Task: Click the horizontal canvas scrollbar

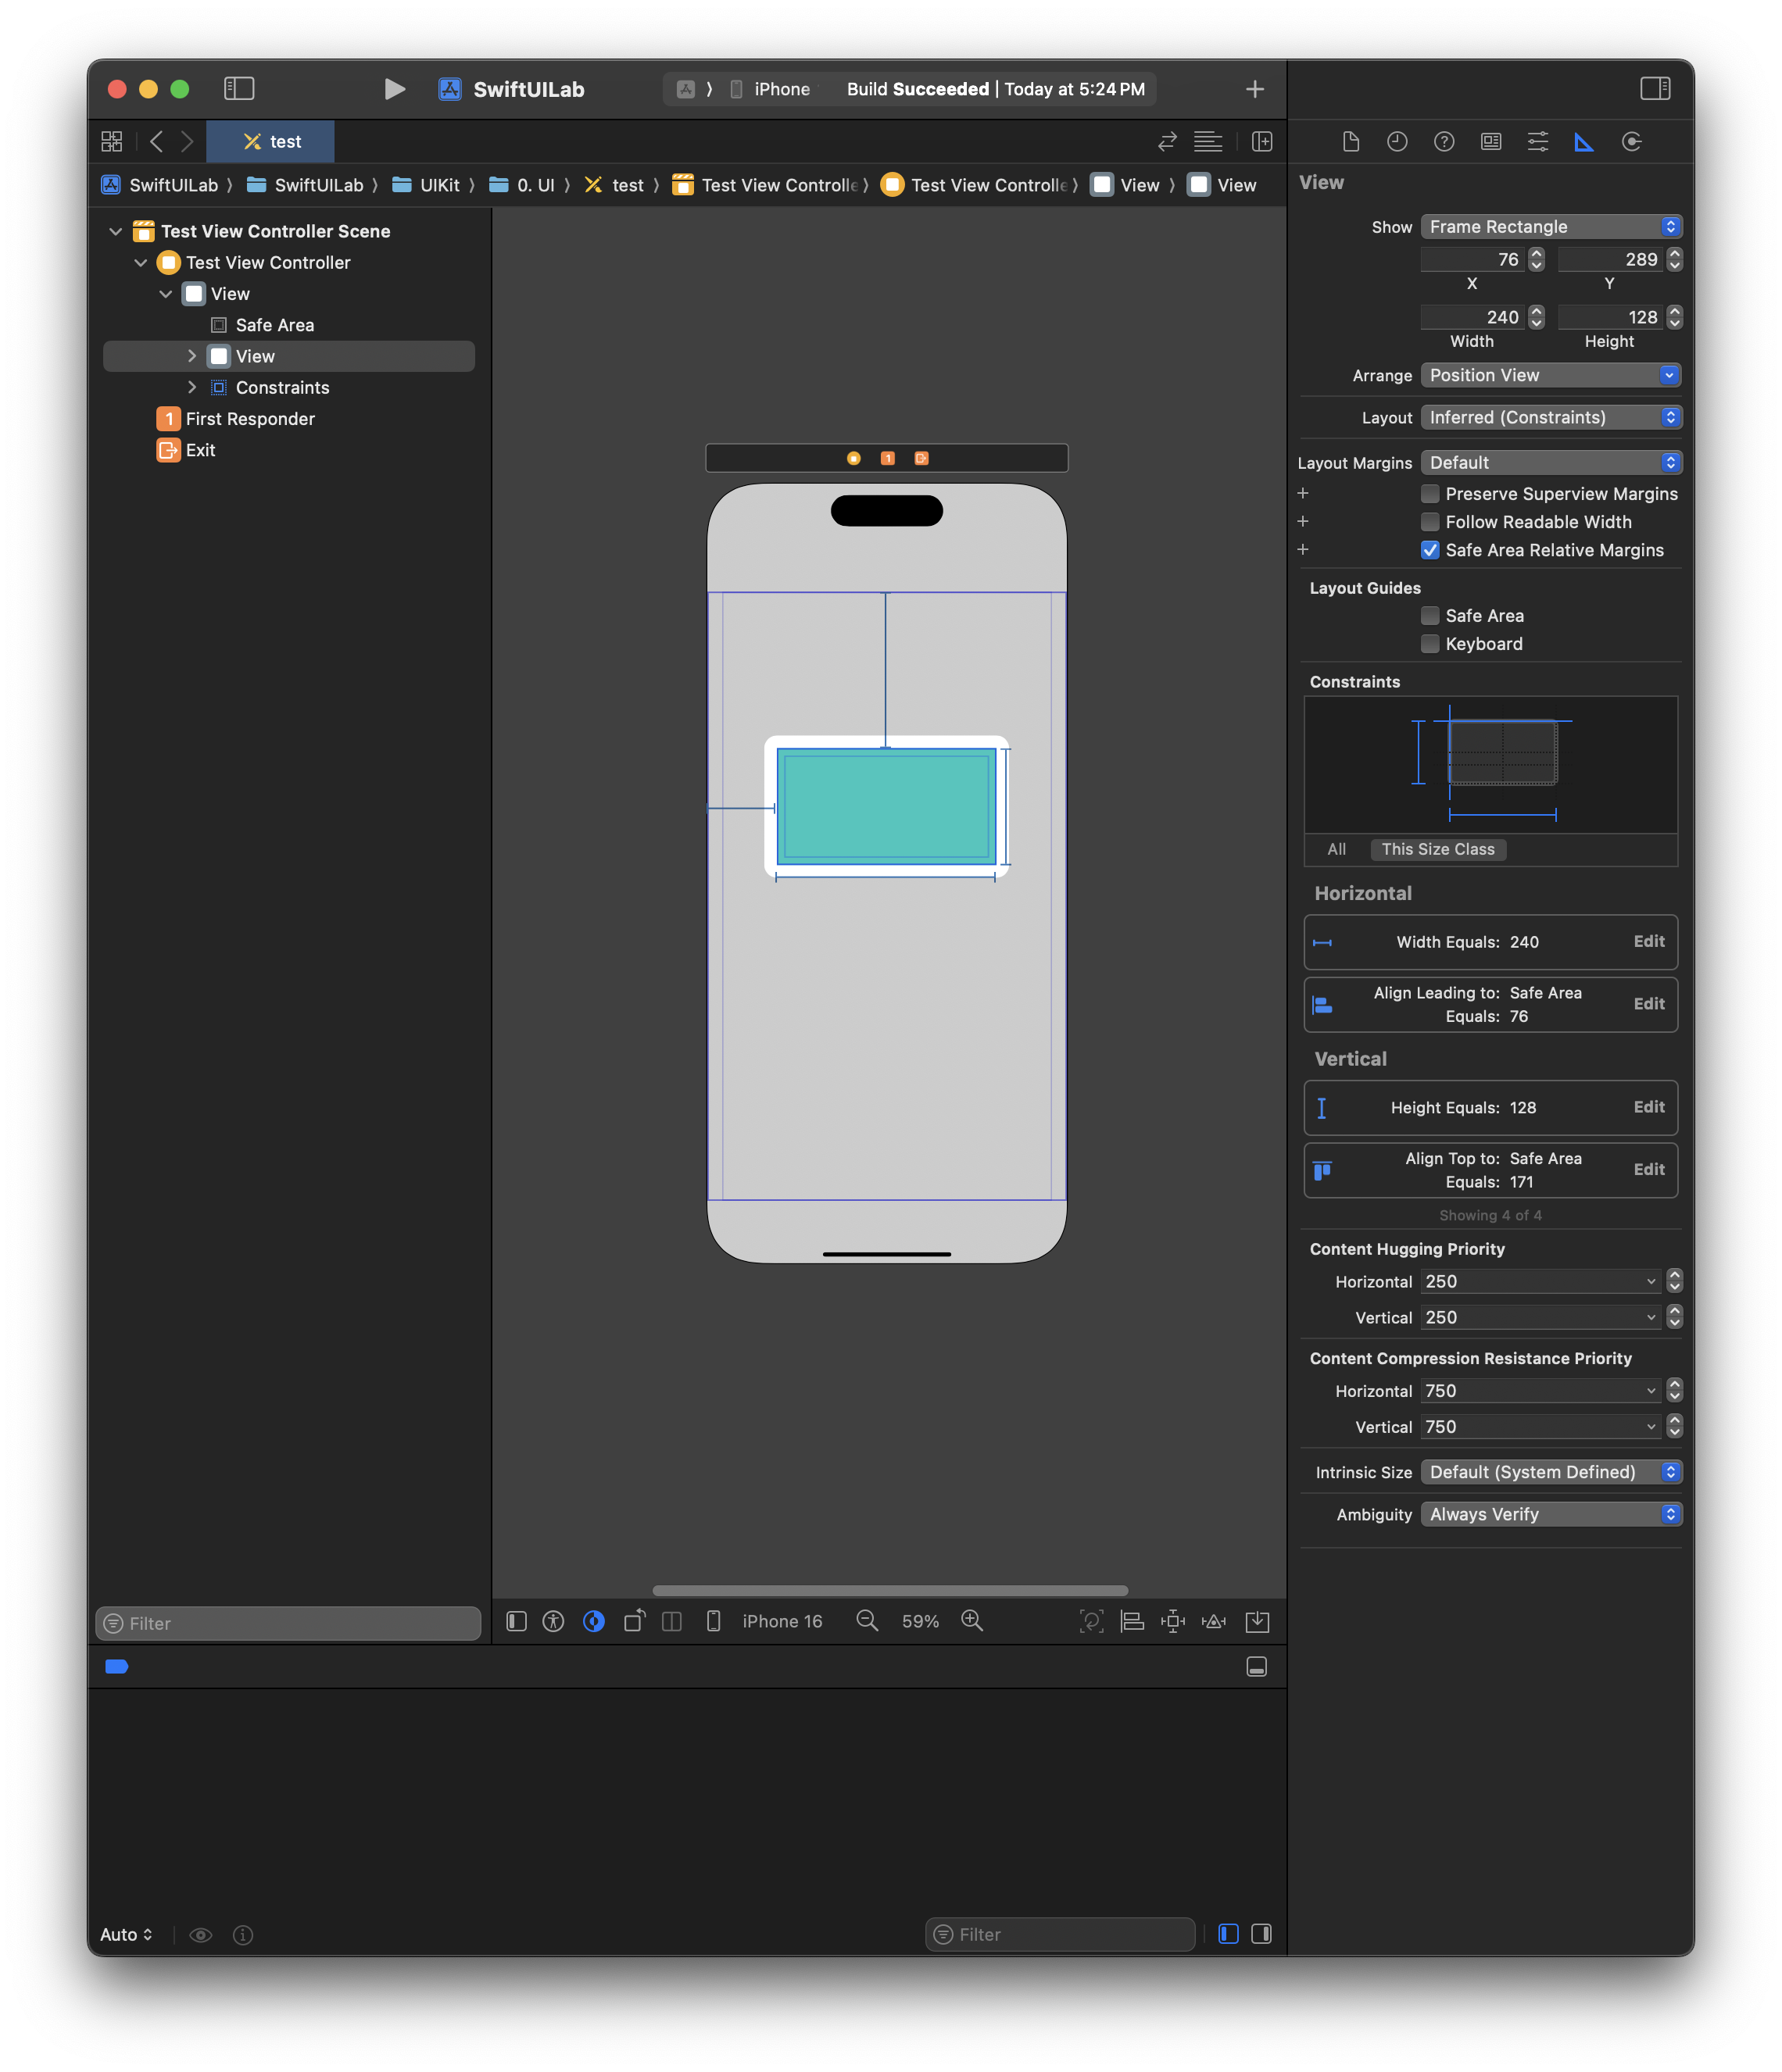Action: pyautogui.click(x=890, y=1590)
